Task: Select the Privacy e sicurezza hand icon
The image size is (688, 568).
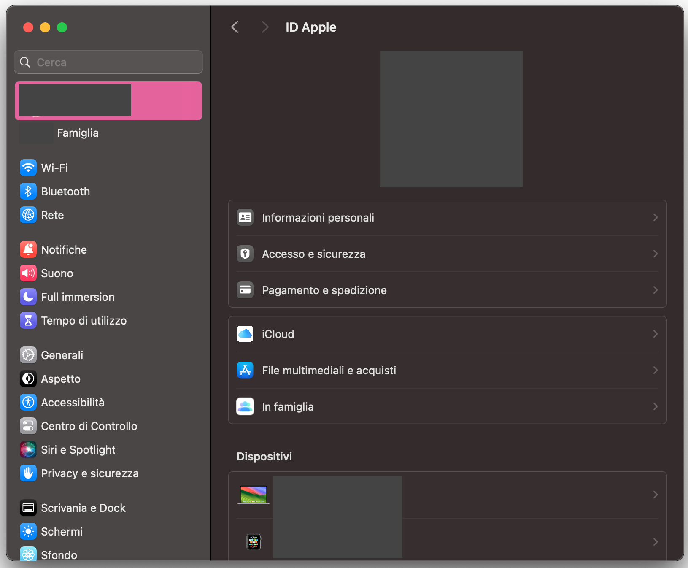Action: coord(28,473)
